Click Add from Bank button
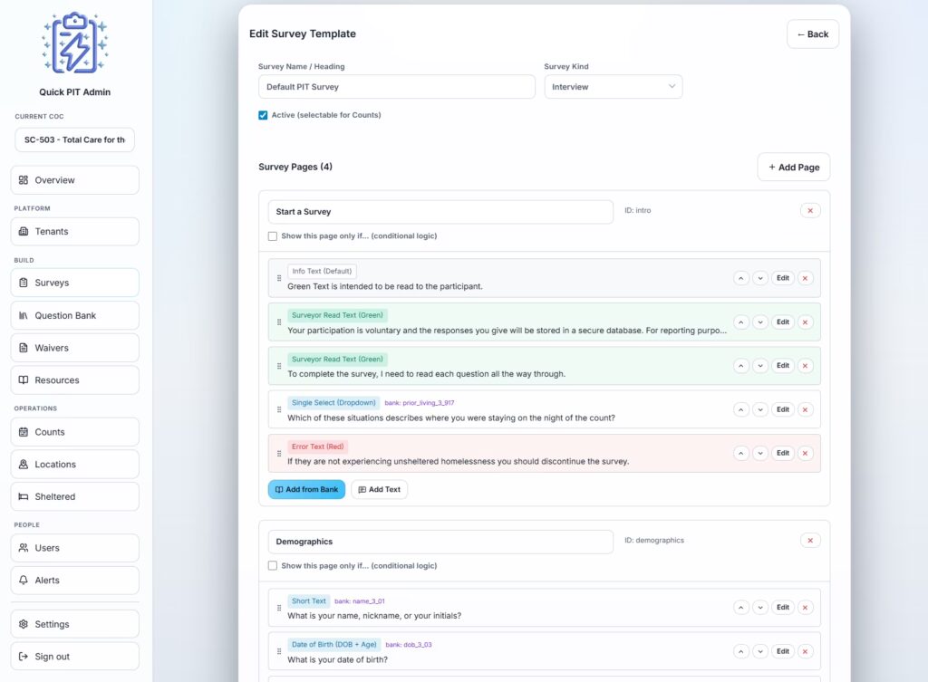The image size is (928, 682). pyautogui.click(x=306, y=489)
